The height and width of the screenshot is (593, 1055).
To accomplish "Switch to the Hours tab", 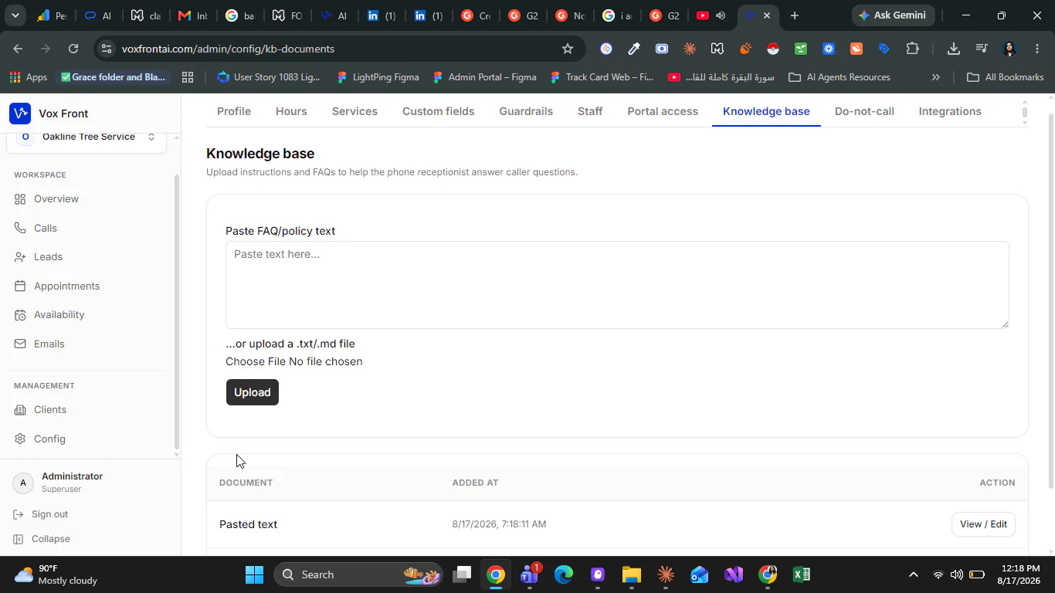I will pyautogui.click(x=291, y=111).
